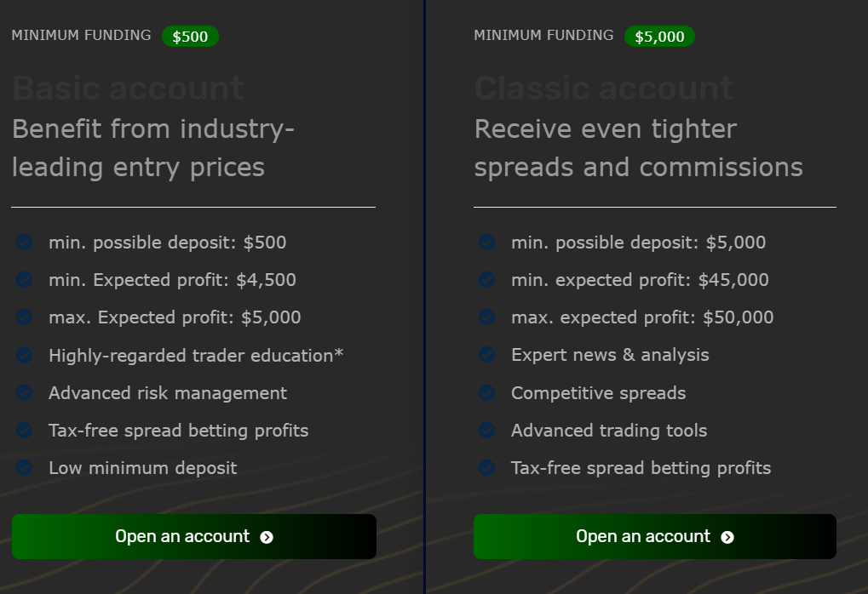The image size is (868, 594).
Task: Click the green $5,000 minimum funding badge
Action: pos(659,37)
